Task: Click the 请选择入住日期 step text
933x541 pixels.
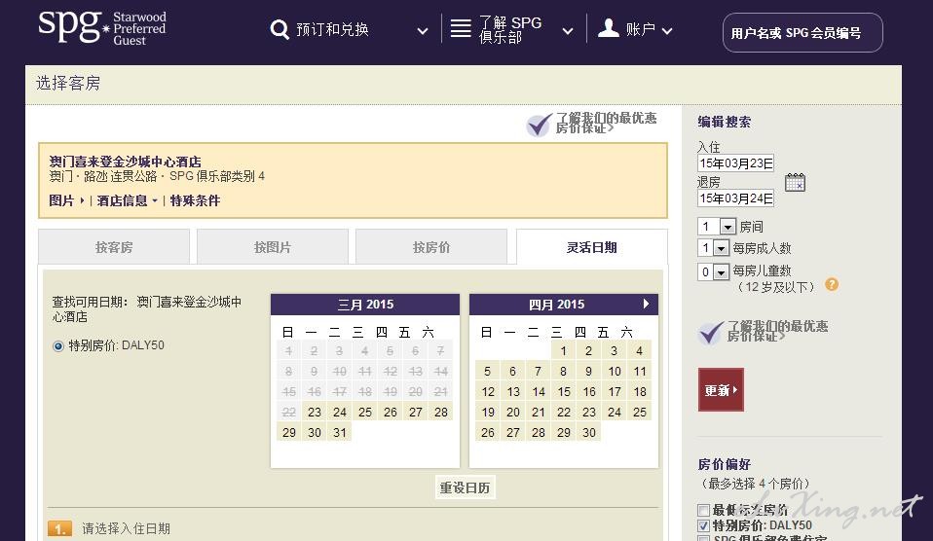Action: (x=127, y=528)
